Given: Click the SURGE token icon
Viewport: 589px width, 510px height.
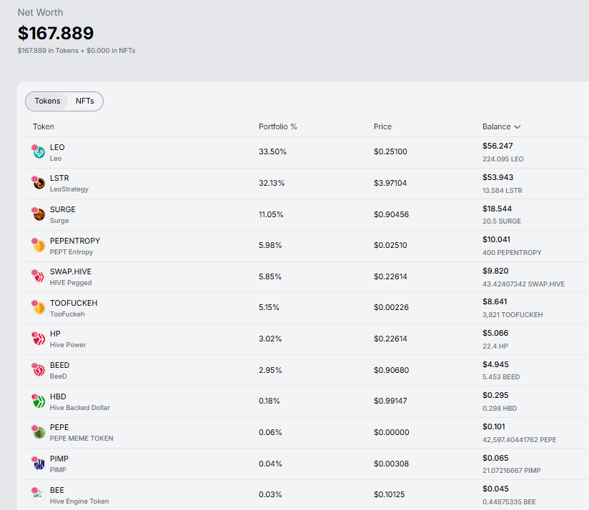Looking at the screenshot, I should pos(39,214).
